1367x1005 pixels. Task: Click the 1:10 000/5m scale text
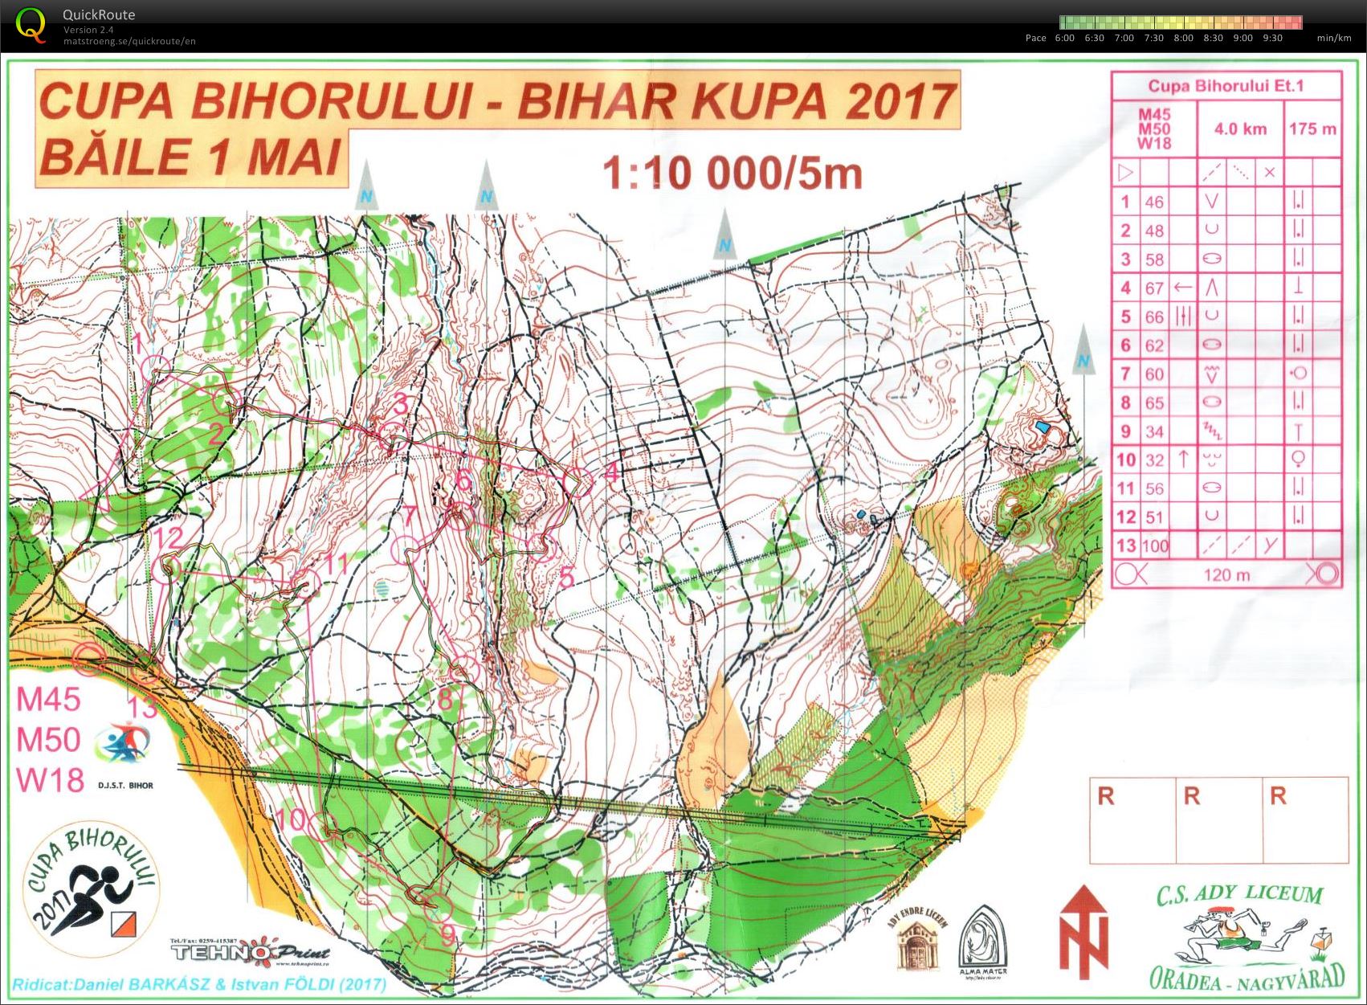[732, 172]
